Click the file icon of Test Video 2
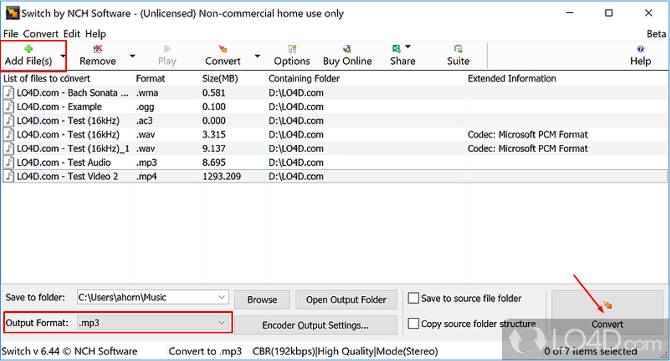Image resolution: width=670 pixels, height=361 pixels. pos(8,176)
